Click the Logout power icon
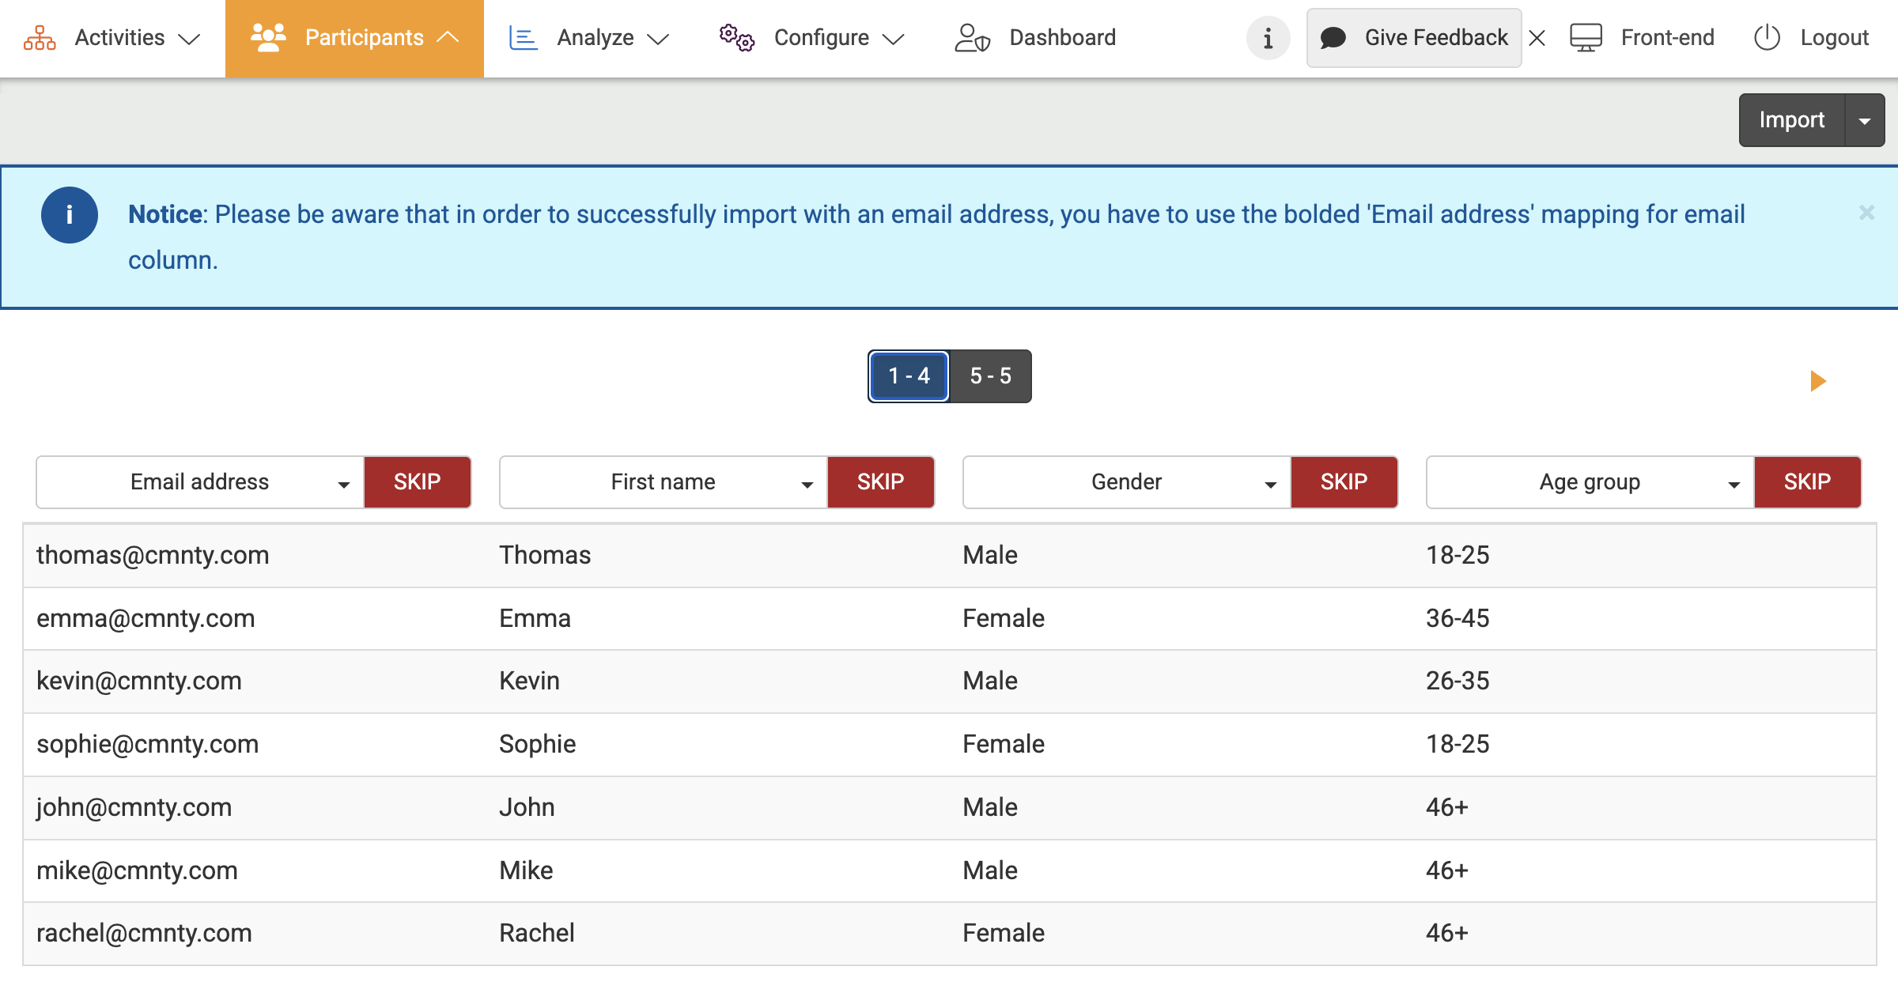Viewport: 1898px width, 993px height. pos(1767,38)
